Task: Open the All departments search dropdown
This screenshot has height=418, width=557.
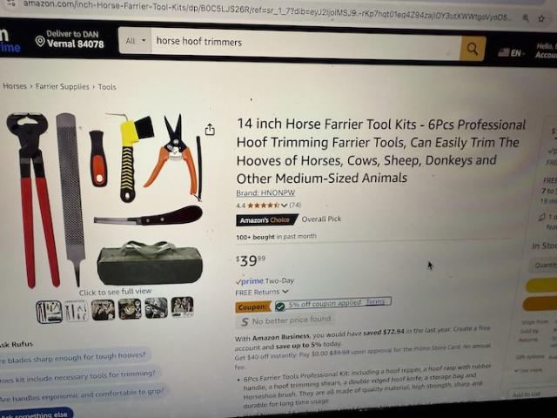Action: pyautogui.click(x=136, y=41)
